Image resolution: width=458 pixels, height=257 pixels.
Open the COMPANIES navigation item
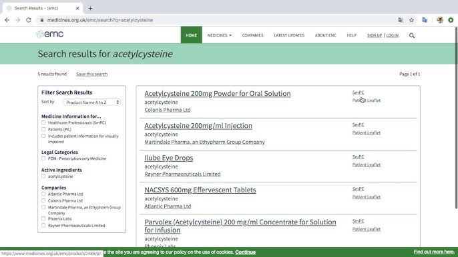point(252,35)
